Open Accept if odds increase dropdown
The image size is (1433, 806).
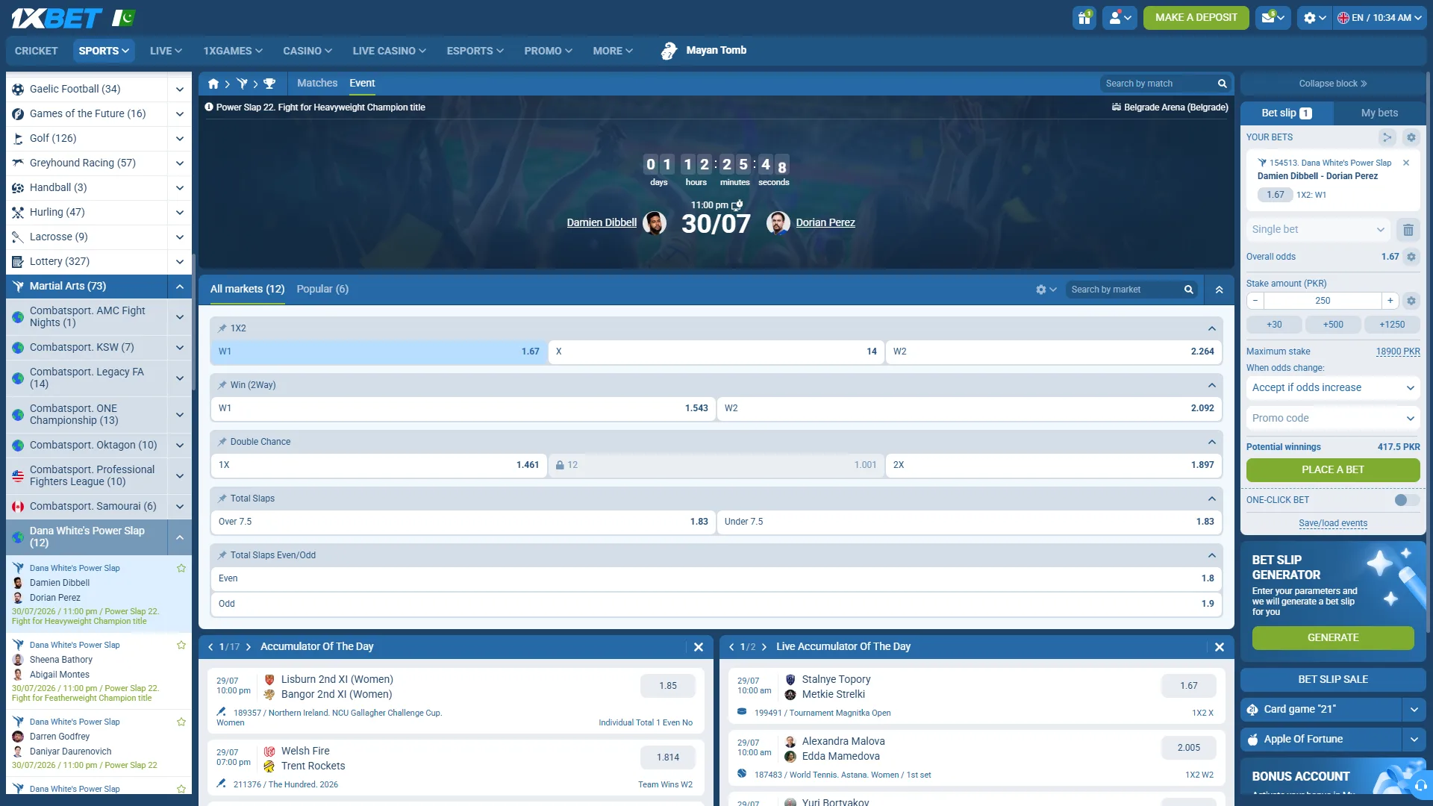click(1332, 388)
